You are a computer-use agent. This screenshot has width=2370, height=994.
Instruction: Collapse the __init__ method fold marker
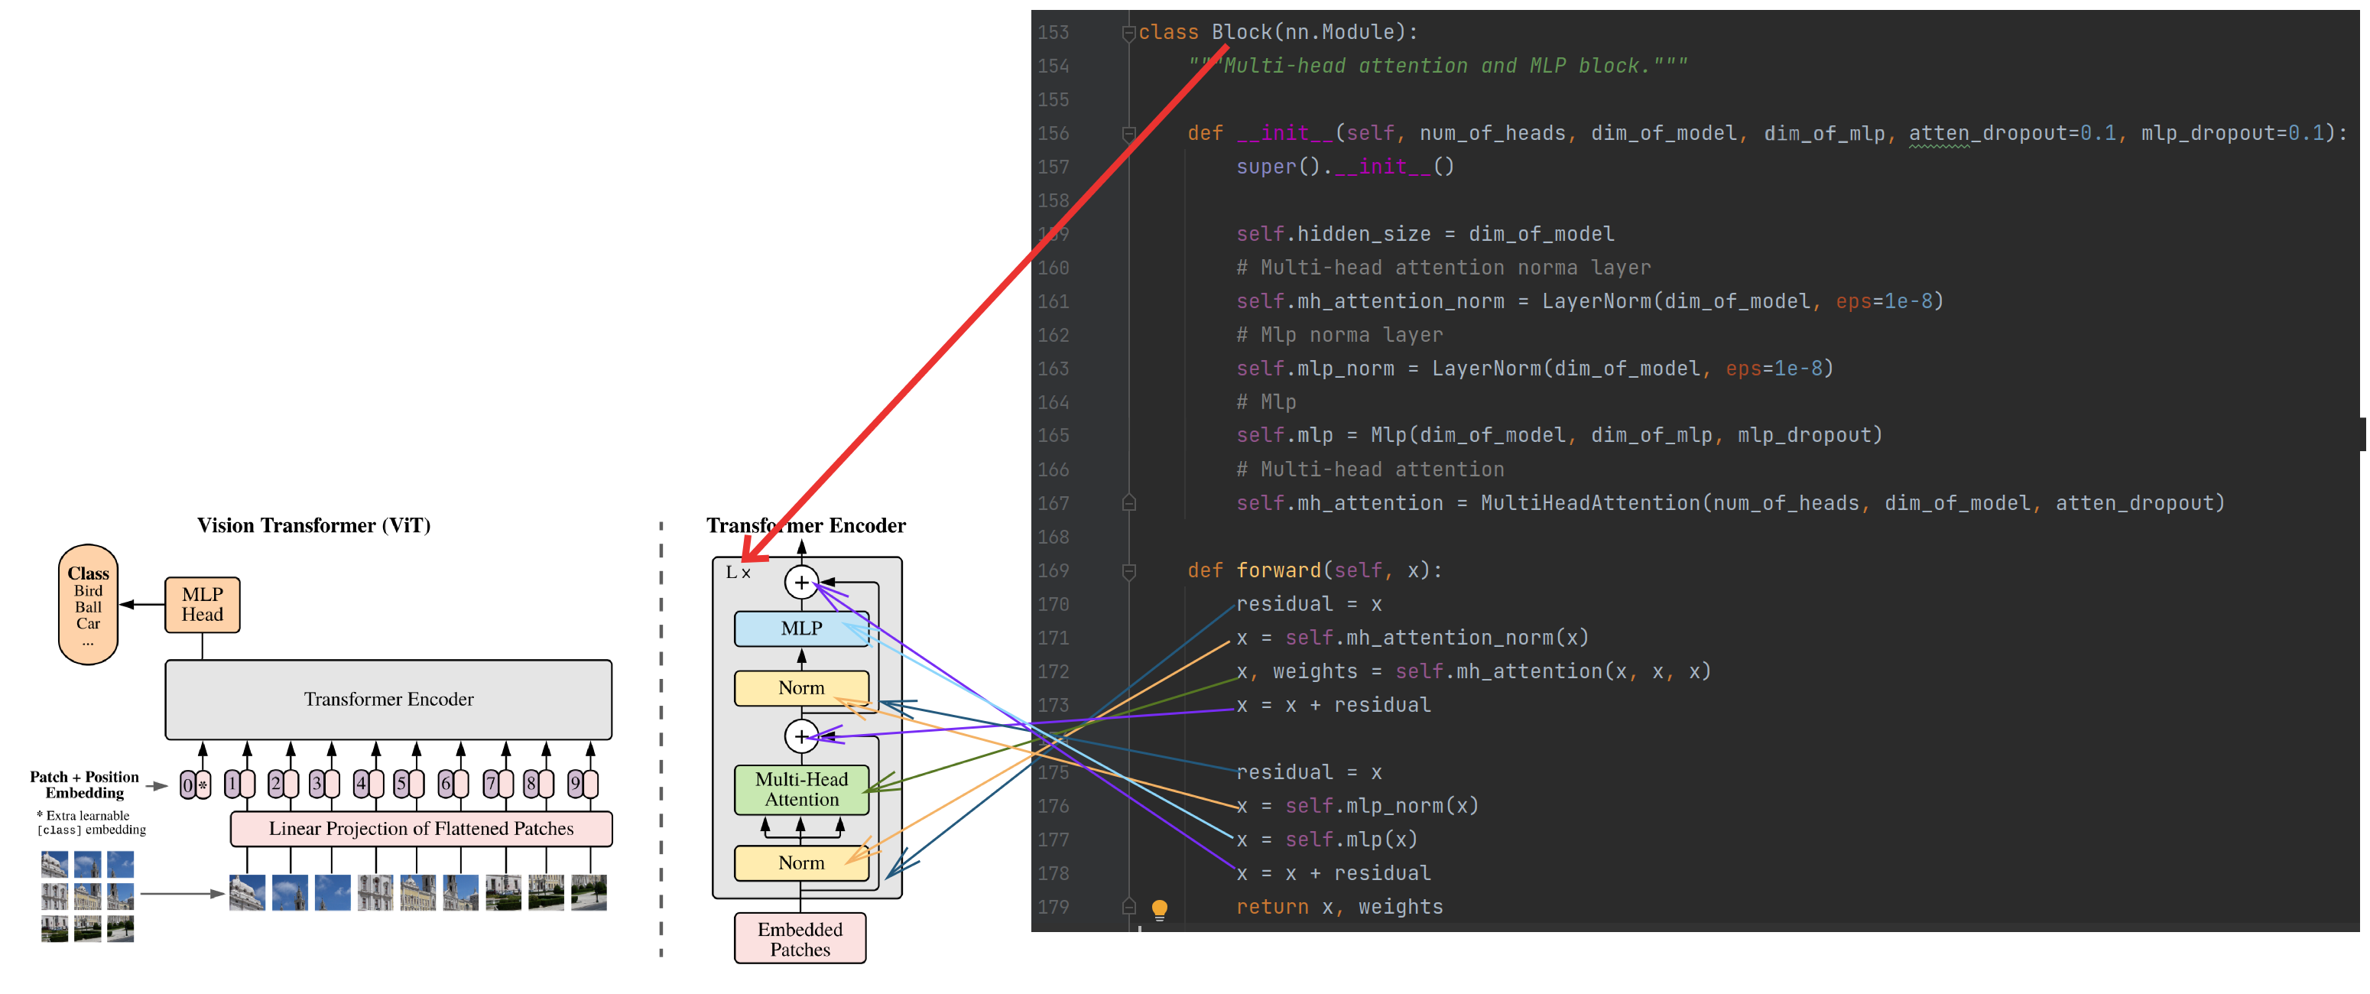tap(1129, 135)
